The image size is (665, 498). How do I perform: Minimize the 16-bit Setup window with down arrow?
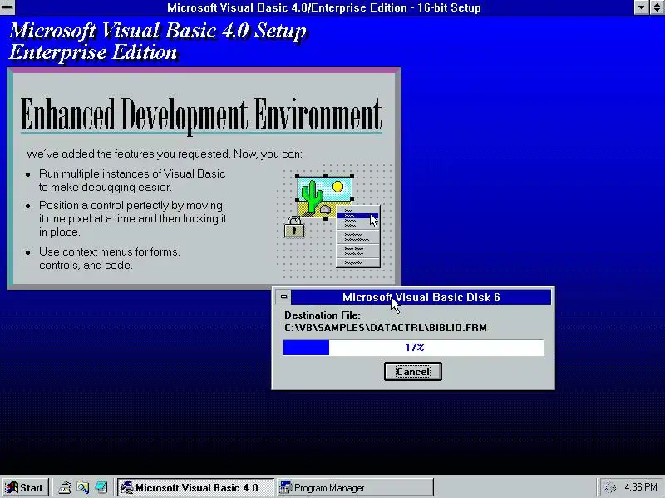point(641,7)
